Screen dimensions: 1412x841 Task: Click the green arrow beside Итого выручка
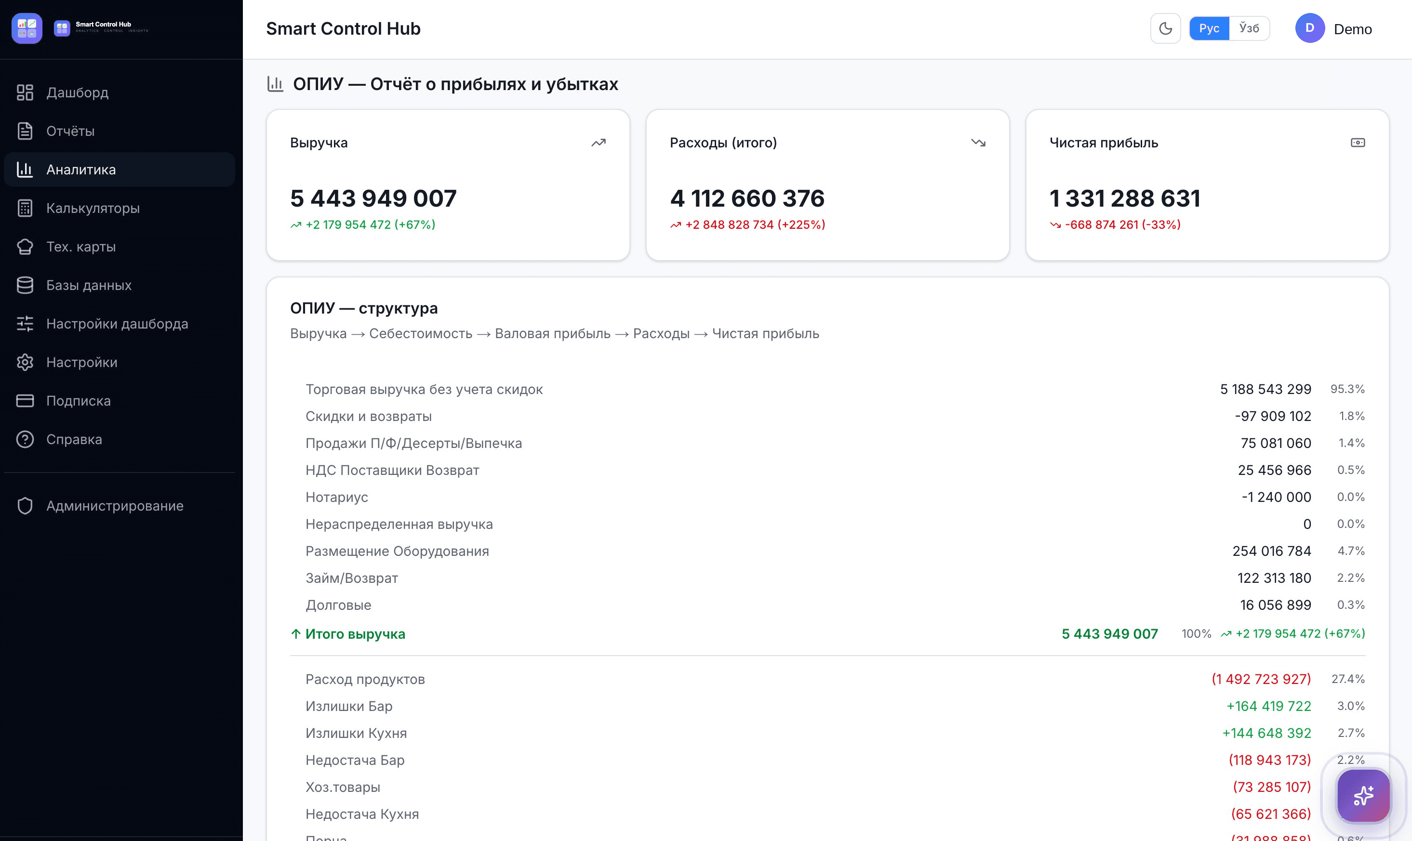pos(295,634)
